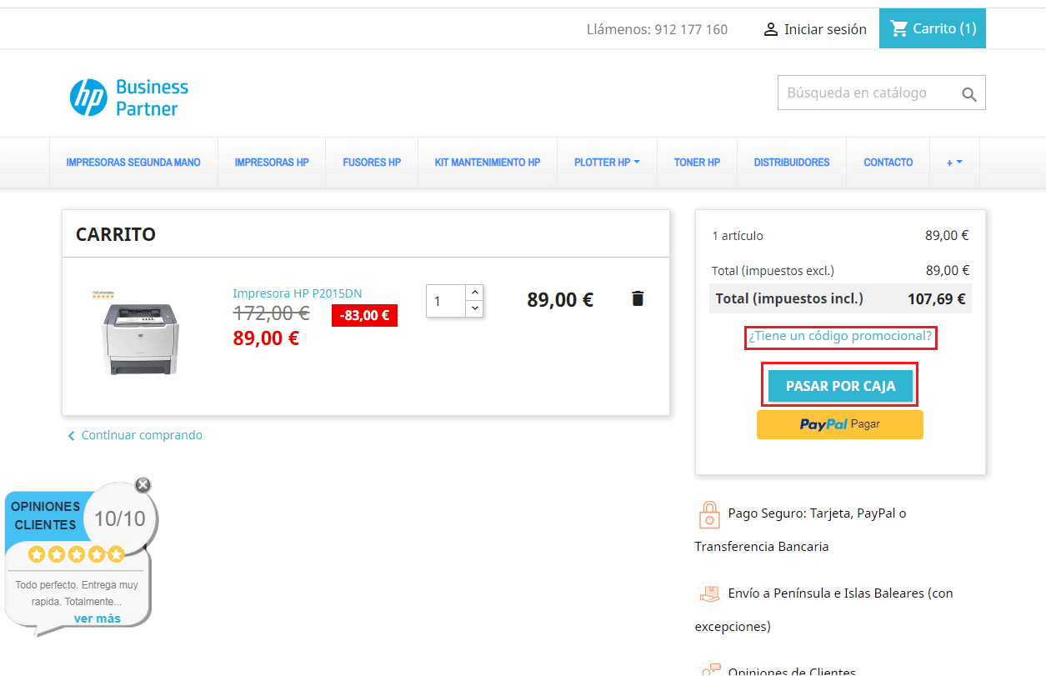
Task: Go to Fusores HP category
Action: click(372, 163)
